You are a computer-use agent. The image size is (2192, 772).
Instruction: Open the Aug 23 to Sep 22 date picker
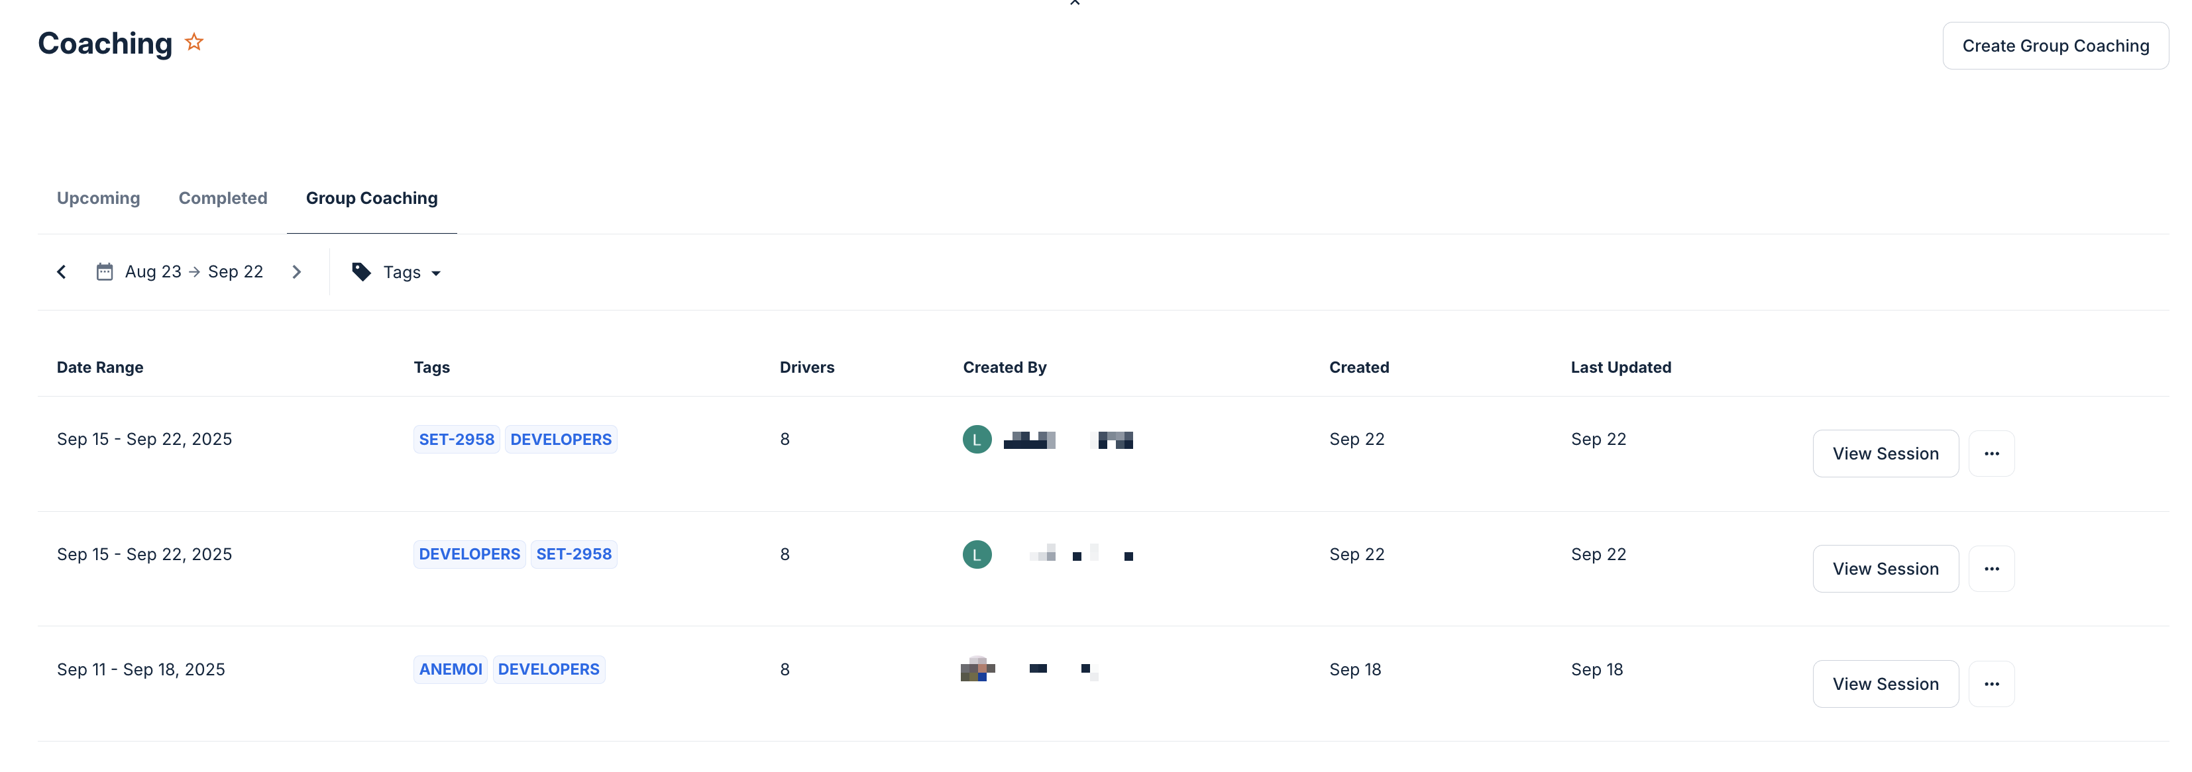pos(193,272)
